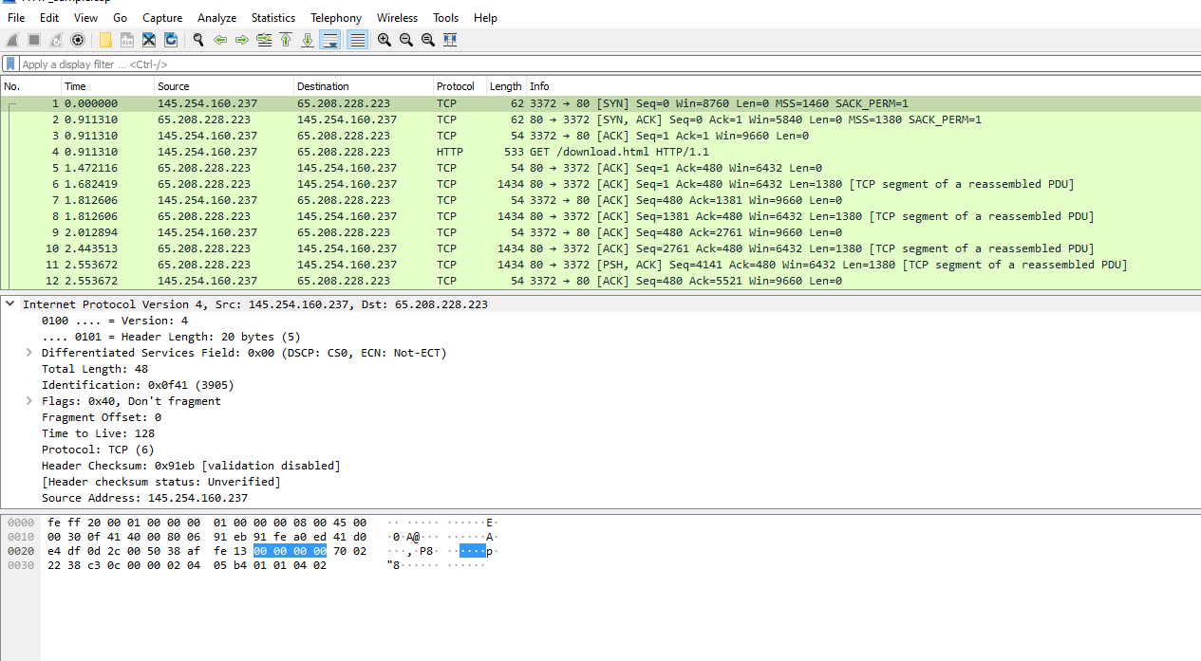Sort by the Info column header
Viewport: 1201px width, 661px height.
[862, 86]
